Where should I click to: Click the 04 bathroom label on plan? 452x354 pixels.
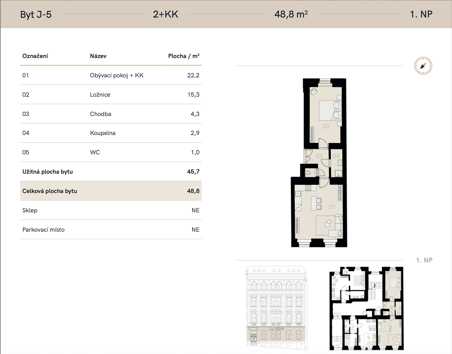click(x=336, y=156)
